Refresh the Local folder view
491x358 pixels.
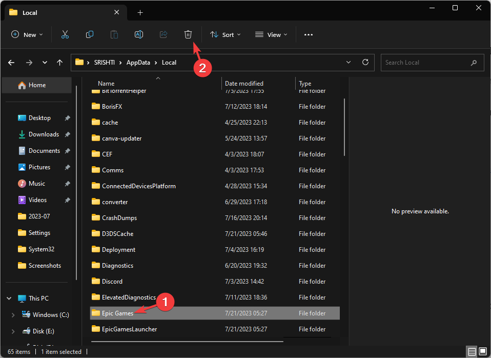365,63
